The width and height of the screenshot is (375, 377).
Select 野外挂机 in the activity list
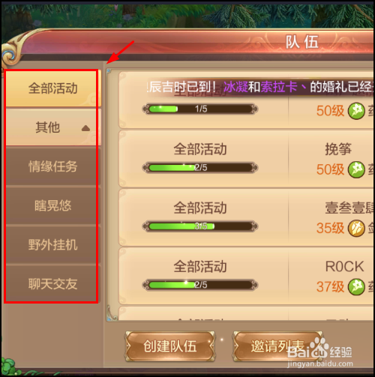[x=53, y=244]
